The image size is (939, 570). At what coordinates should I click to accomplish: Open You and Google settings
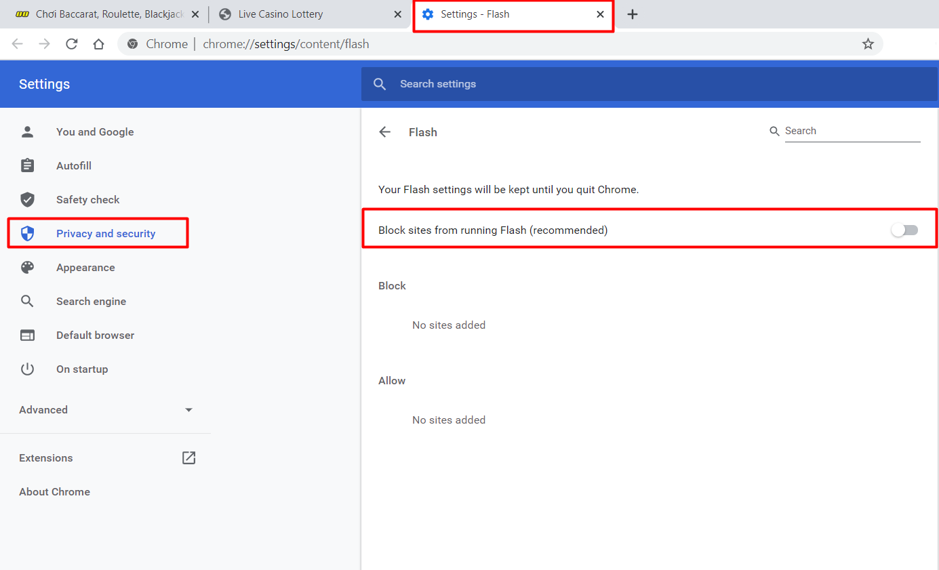coord(95,132)
